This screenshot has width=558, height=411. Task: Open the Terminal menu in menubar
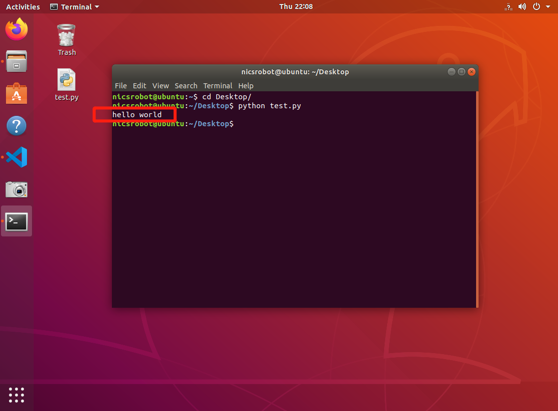click(217, 86)
